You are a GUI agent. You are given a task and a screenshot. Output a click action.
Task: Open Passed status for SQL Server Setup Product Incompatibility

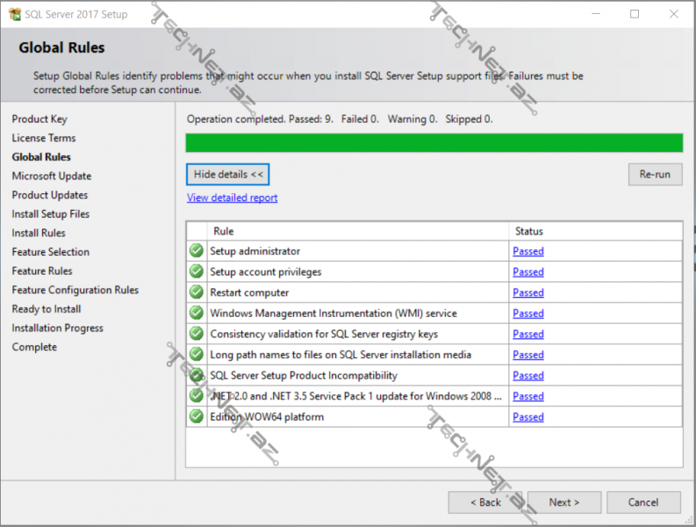click(x=527, y=376)
